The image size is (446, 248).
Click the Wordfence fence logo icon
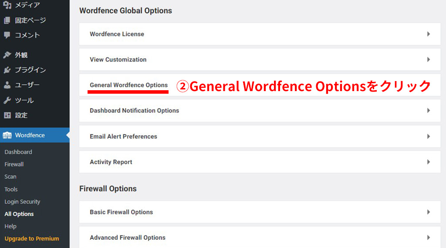[7, 135]
